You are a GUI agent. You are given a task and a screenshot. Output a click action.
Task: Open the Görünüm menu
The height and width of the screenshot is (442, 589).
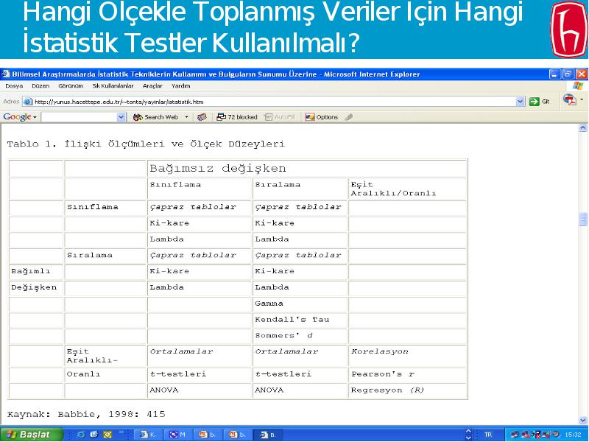pyautogui.click(x=71, y=85)
